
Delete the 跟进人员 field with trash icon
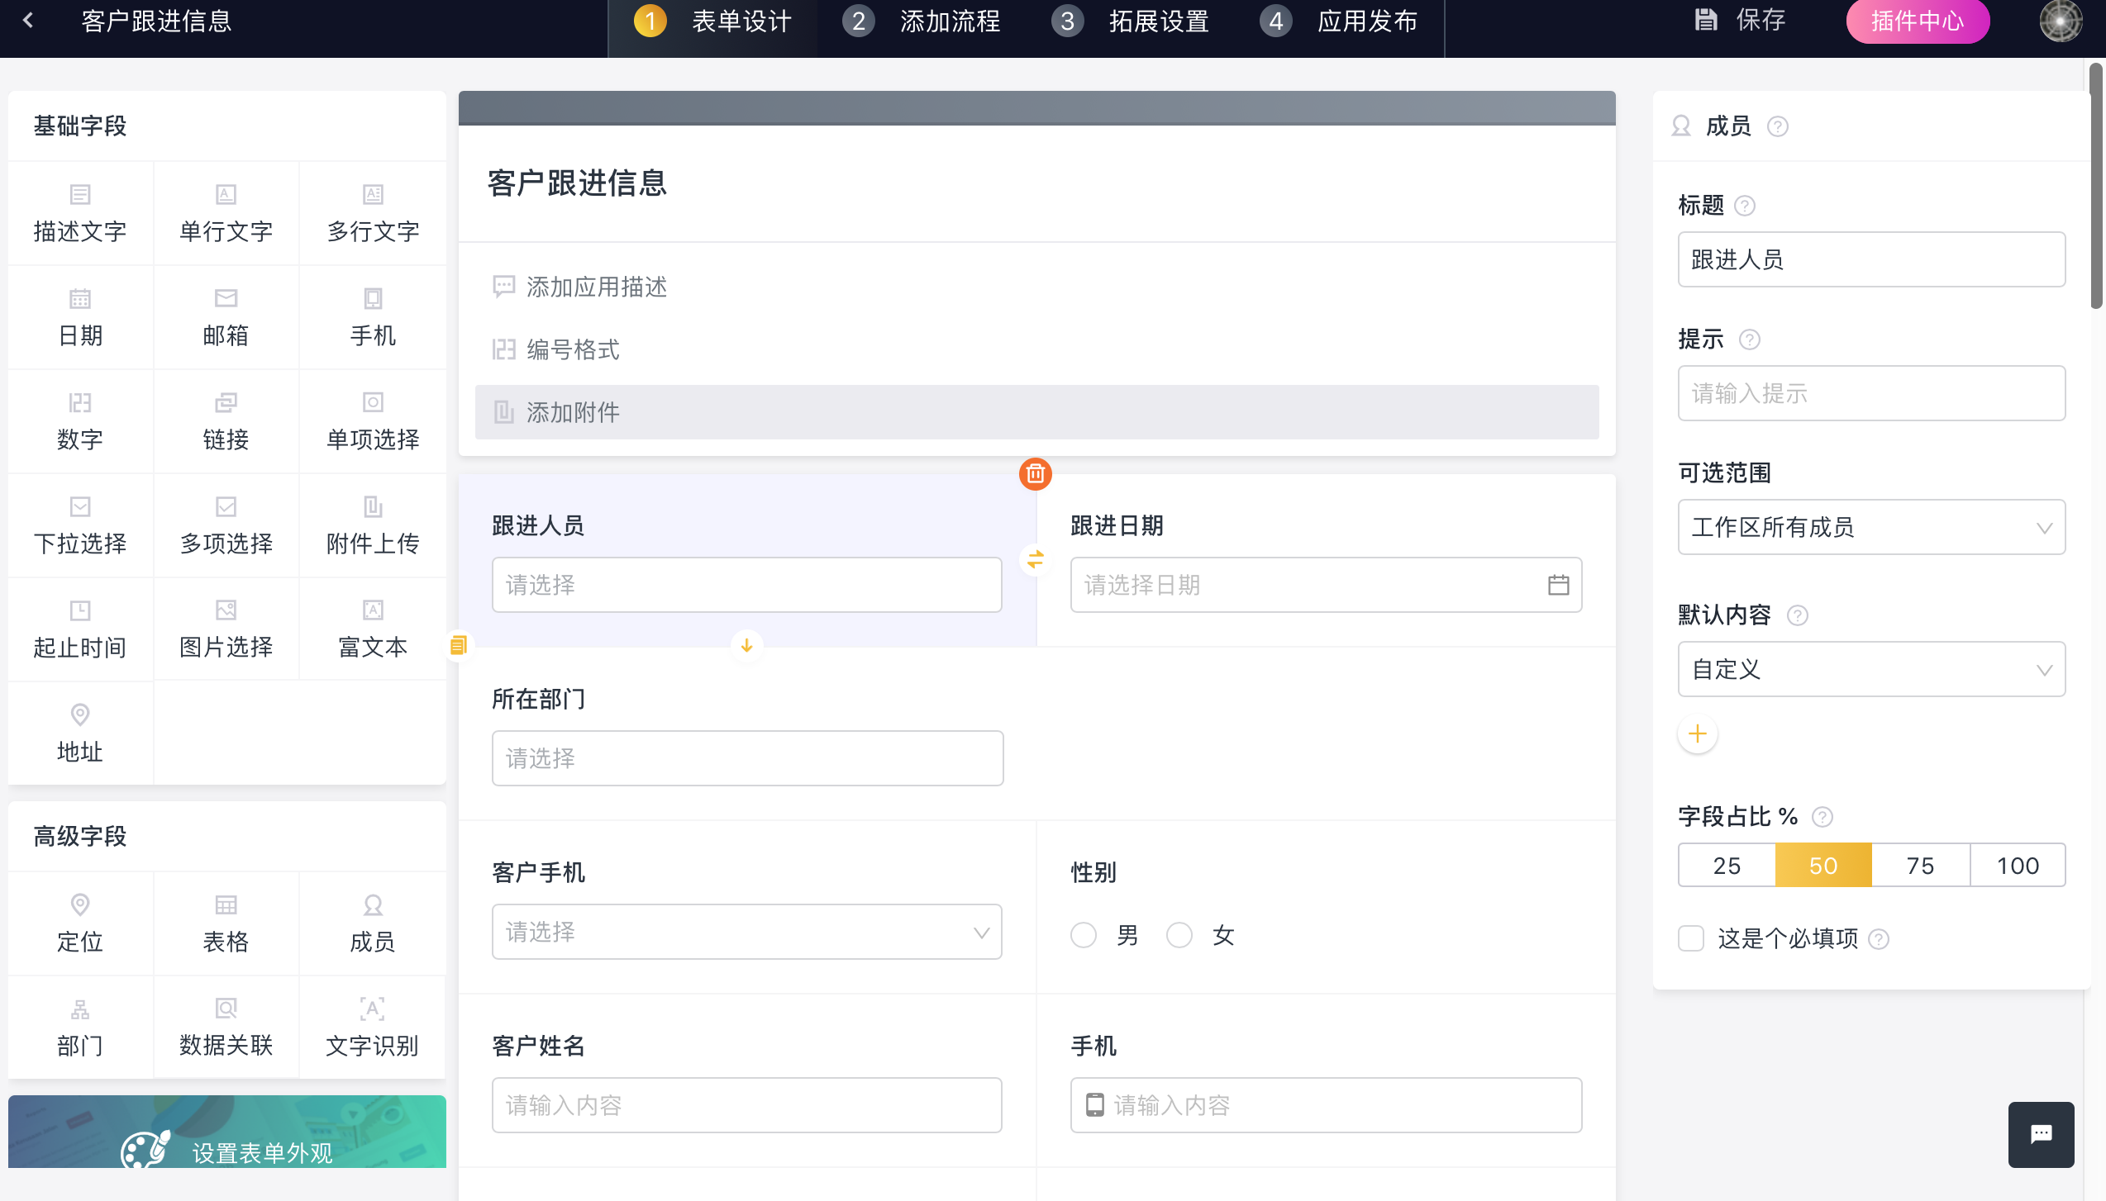[x=1035, y=474]
